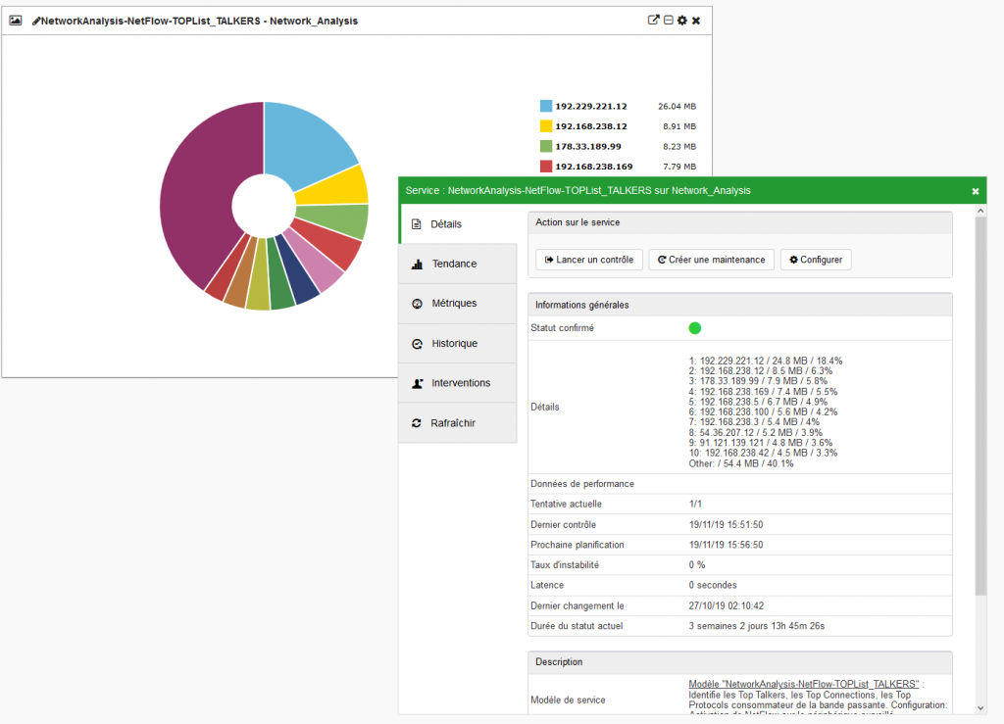The height and width of the screenshot is (724, 1004).
Task: Open the widget settings gear icon
Action: tap(682, 21)
